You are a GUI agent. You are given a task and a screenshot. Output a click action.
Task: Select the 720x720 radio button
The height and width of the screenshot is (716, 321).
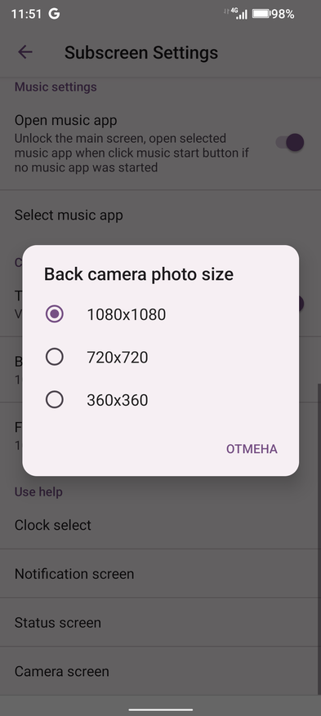[55, 357]
